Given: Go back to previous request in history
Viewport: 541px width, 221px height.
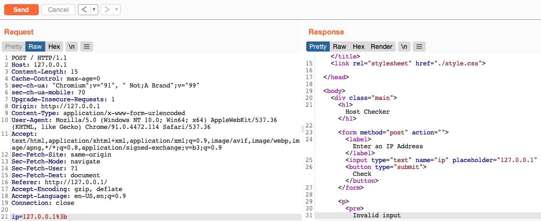Looking at the screenshot, I should (84, 10).
